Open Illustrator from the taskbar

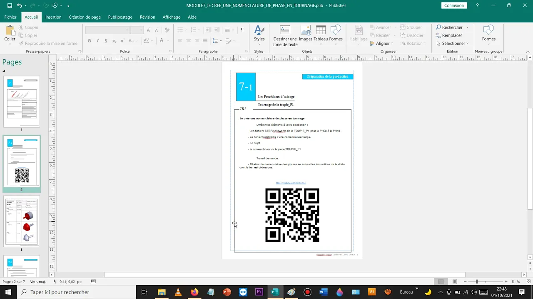[371, 292]
